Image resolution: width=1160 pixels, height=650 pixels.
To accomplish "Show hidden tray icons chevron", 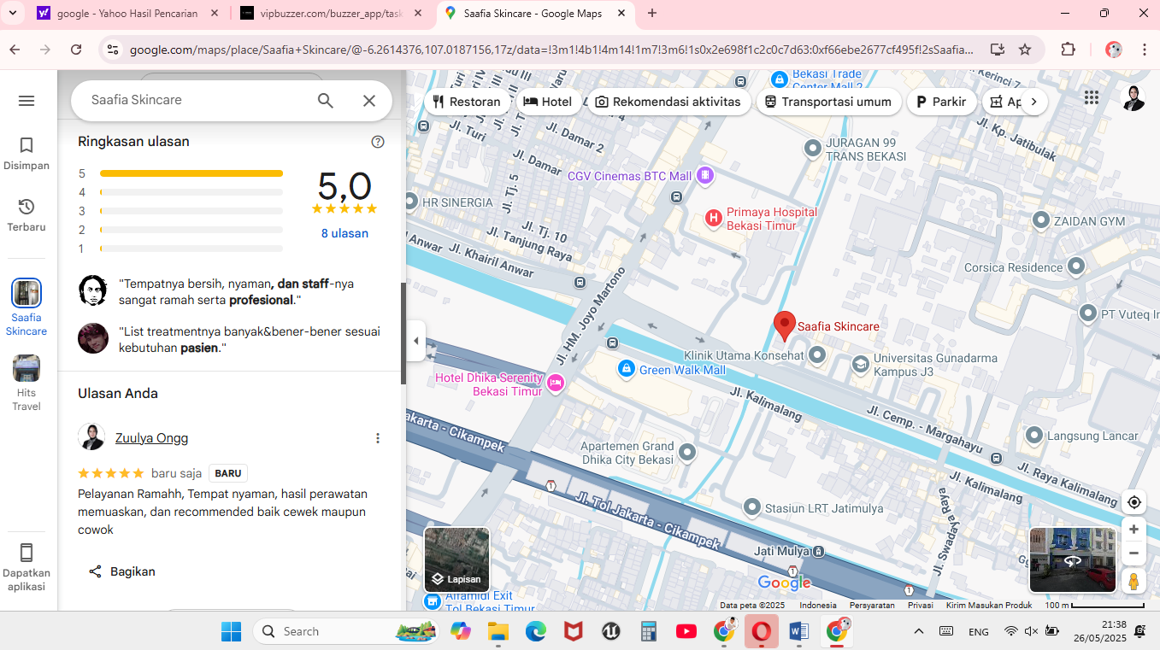I will [x=919, y=631].
